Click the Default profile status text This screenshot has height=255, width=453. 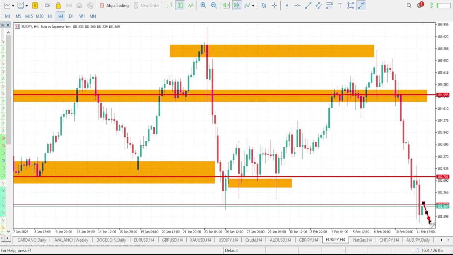pos(231,250)
